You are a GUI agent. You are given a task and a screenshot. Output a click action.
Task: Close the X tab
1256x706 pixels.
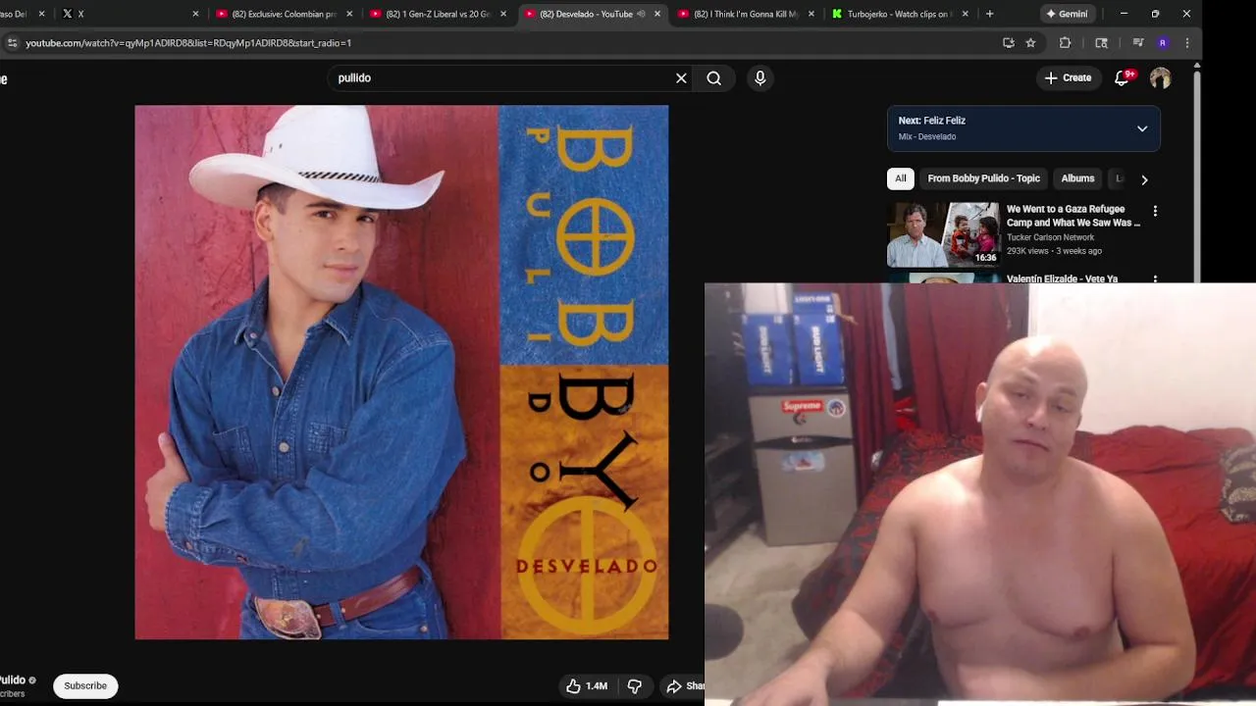tap(195, 14)
